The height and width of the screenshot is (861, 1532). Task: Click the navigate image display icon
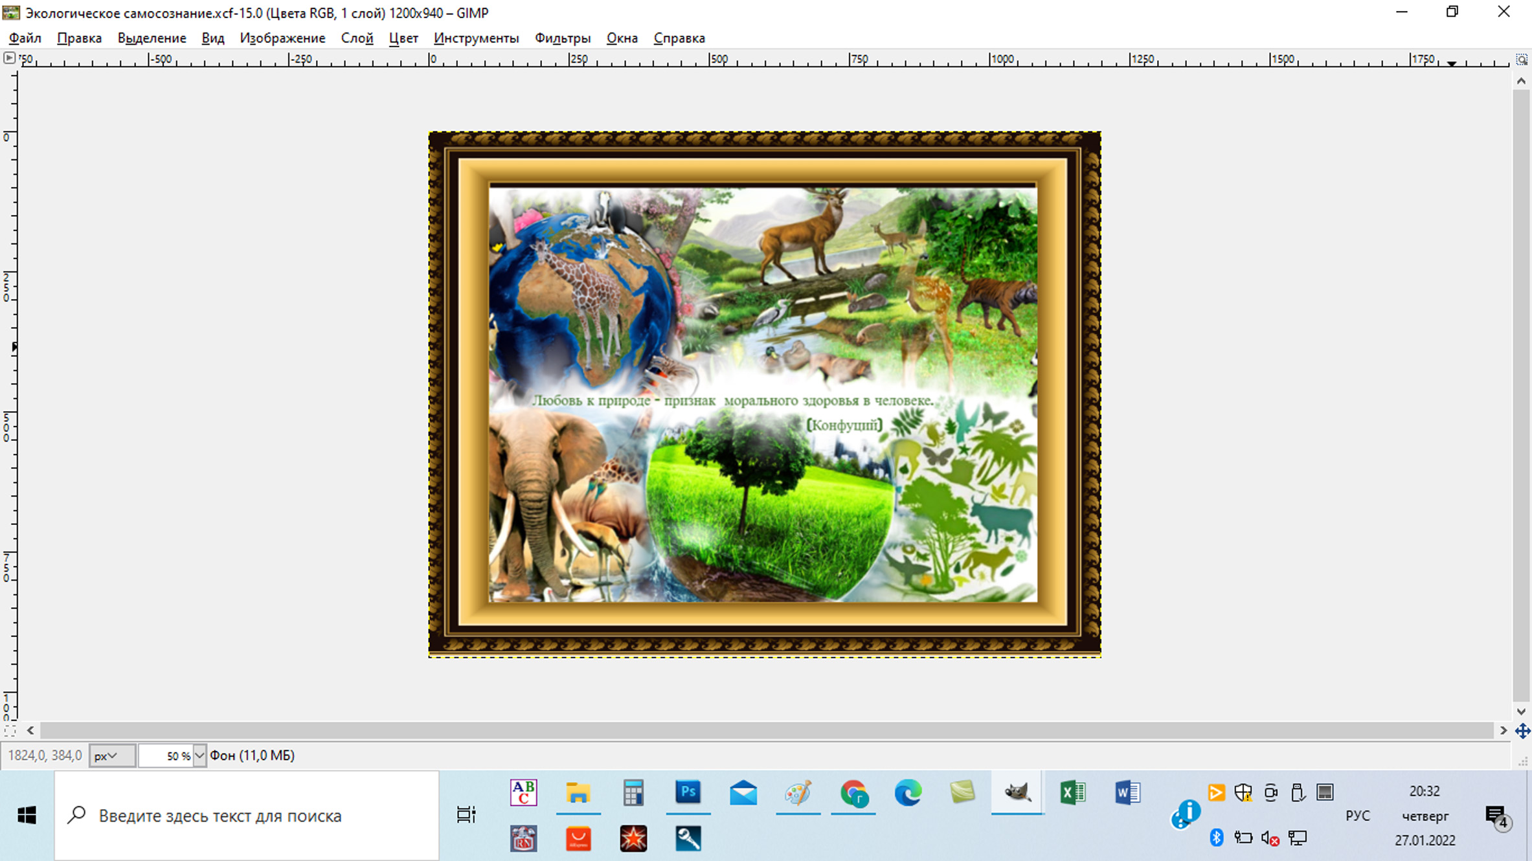(x=1522, y=731)
